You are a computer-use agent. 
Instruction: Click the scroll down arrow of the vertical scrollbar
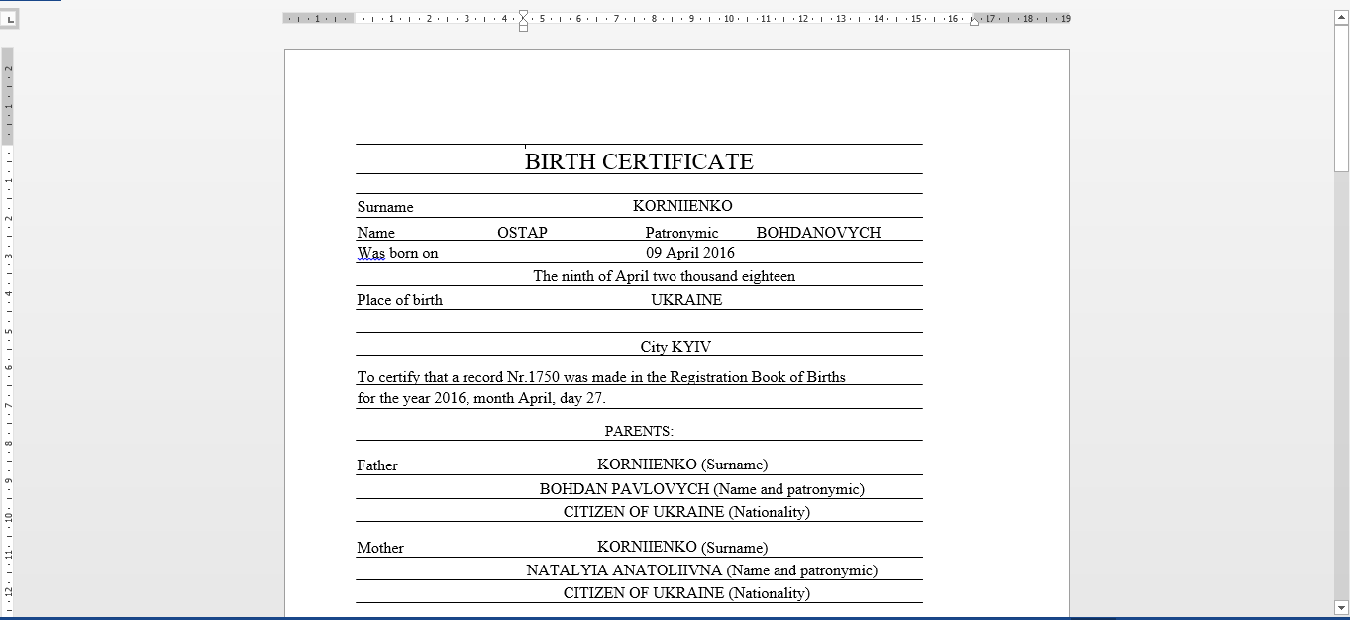(x=1342, y=607)
